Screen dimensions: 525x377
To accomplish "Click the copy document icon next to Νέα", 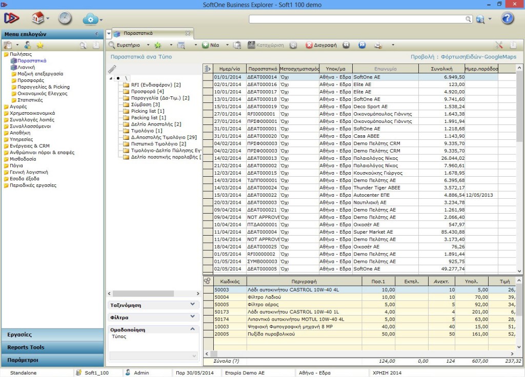I will pyautogui.click(x=237, y=45).
